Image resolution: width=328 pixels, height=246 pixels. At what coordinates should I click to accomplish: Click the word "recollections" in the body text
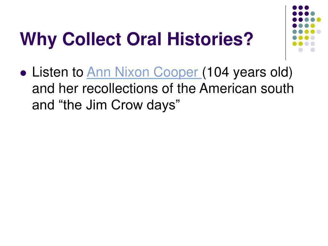click(x=120, y=88)
